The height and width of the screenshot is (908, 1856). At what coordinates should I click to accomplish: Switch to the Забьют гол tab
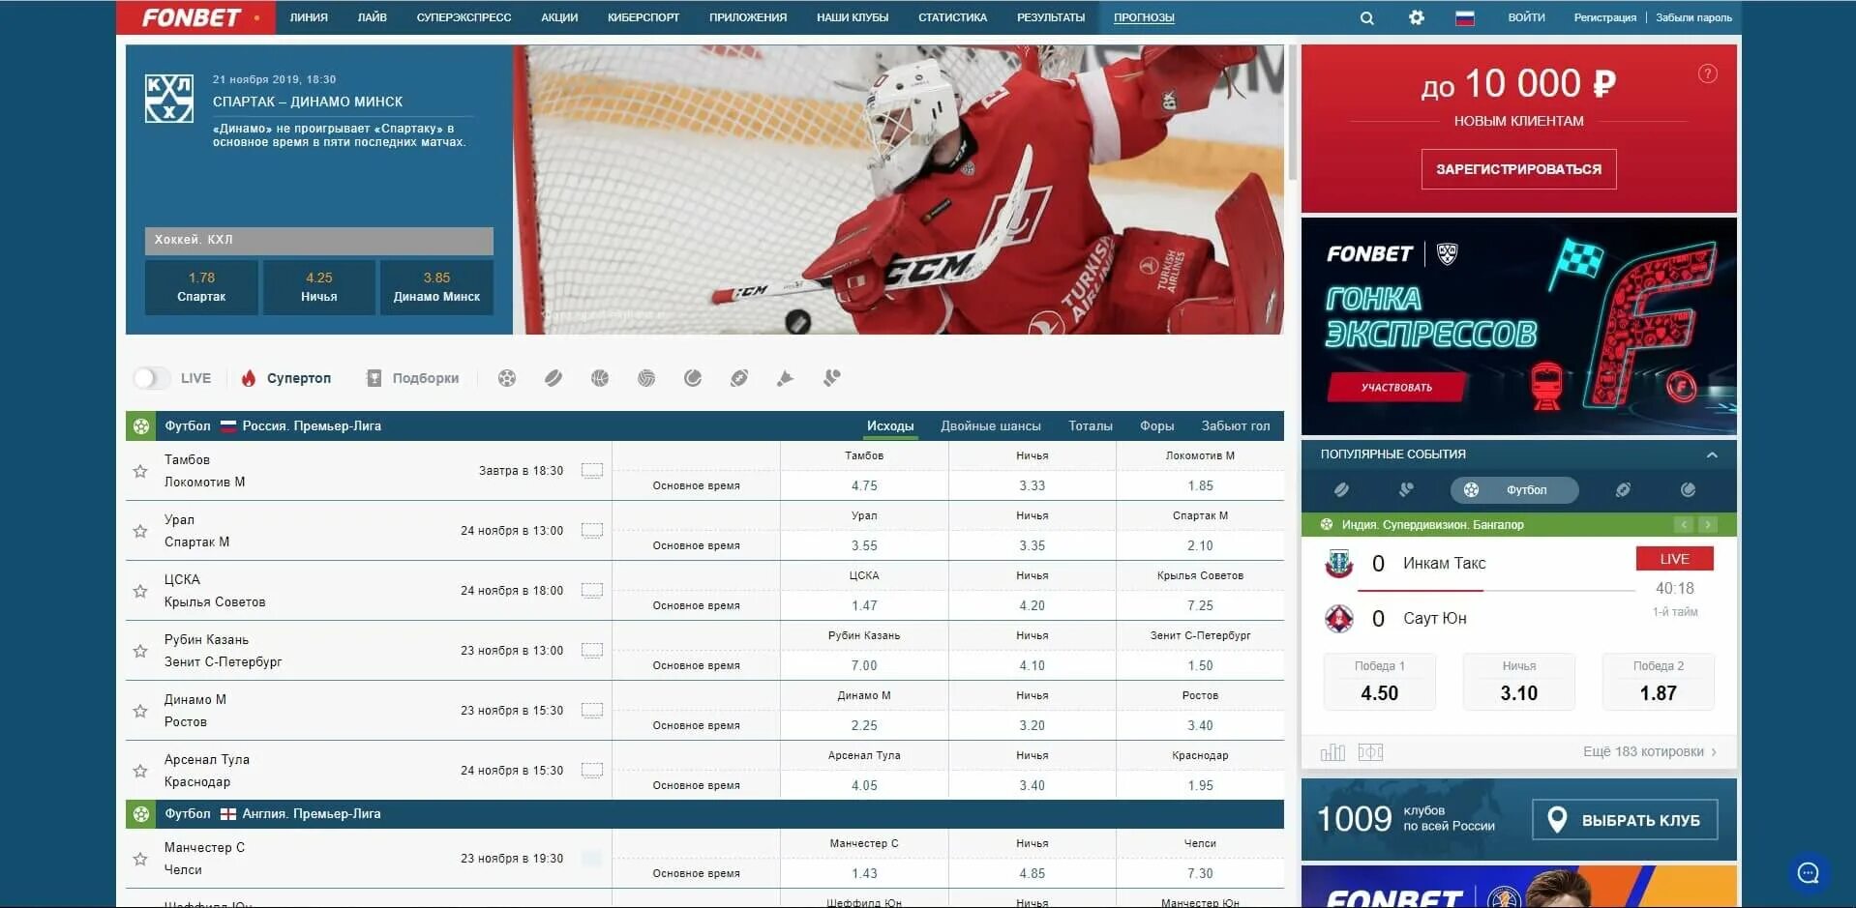click(1236, 425)
